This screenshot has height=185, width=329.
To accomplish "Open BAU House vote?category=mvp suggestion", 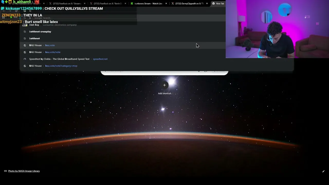I will click(x=157, y=66).
